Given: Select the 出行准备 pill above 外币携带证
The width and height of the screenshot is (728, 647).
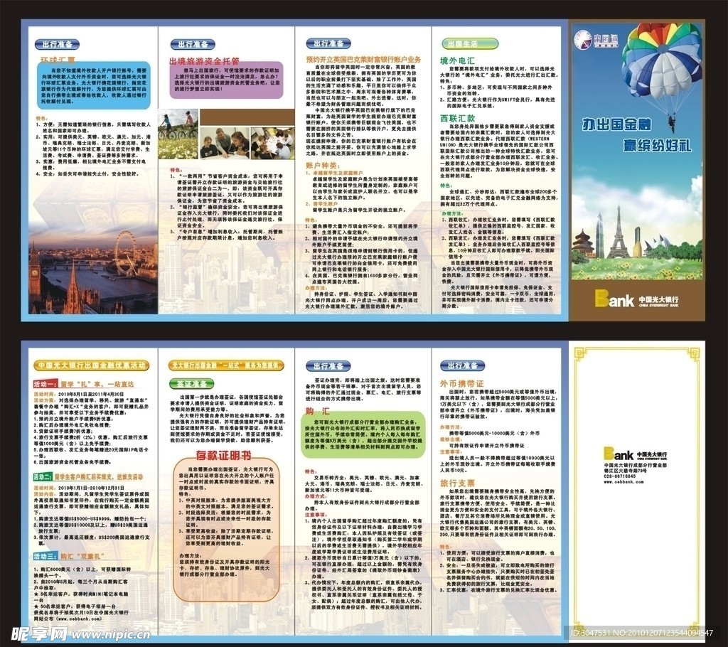Looking at the screenshot, I should pos(462,365).
